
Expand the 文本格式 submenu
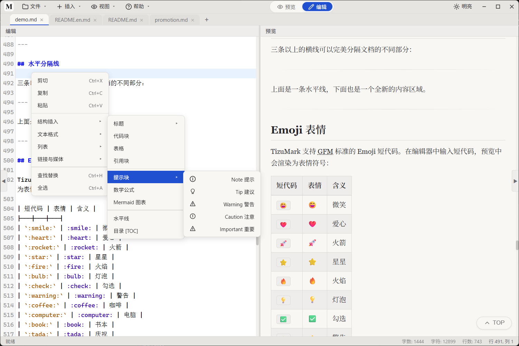pos(70,135)
